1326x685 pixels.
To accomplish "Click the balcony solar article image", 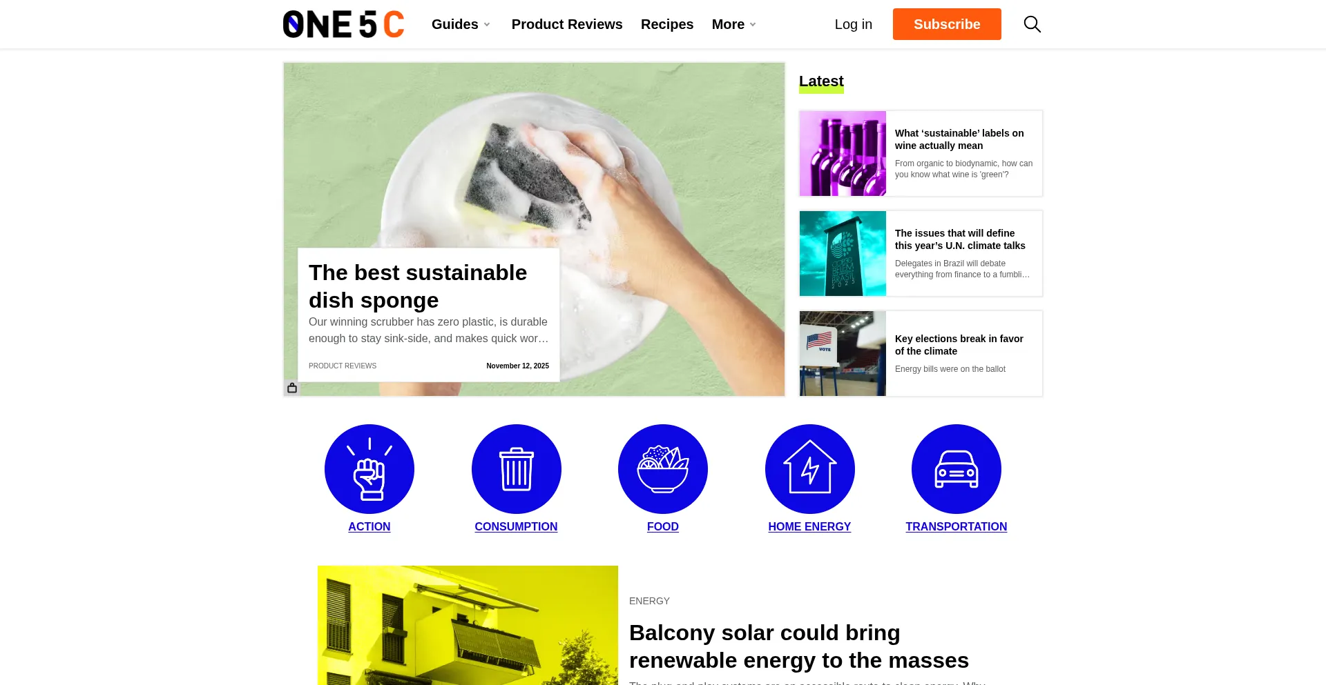I will [468, 625].
